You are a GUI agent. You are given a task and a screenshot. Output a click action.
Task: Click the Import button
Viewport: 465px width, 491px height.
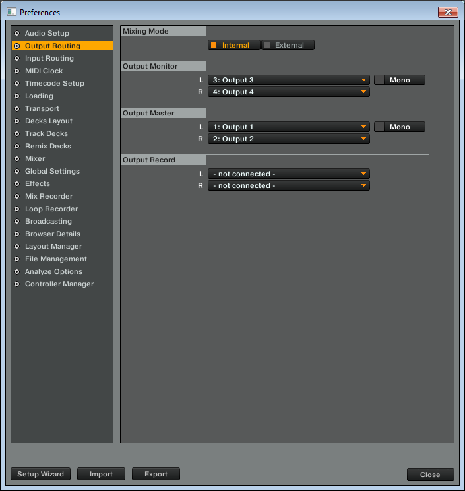[101, 474]
